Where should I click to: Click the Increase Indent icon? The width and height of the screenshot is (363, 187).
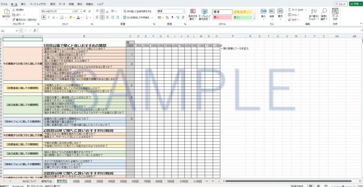pos(118,17)
